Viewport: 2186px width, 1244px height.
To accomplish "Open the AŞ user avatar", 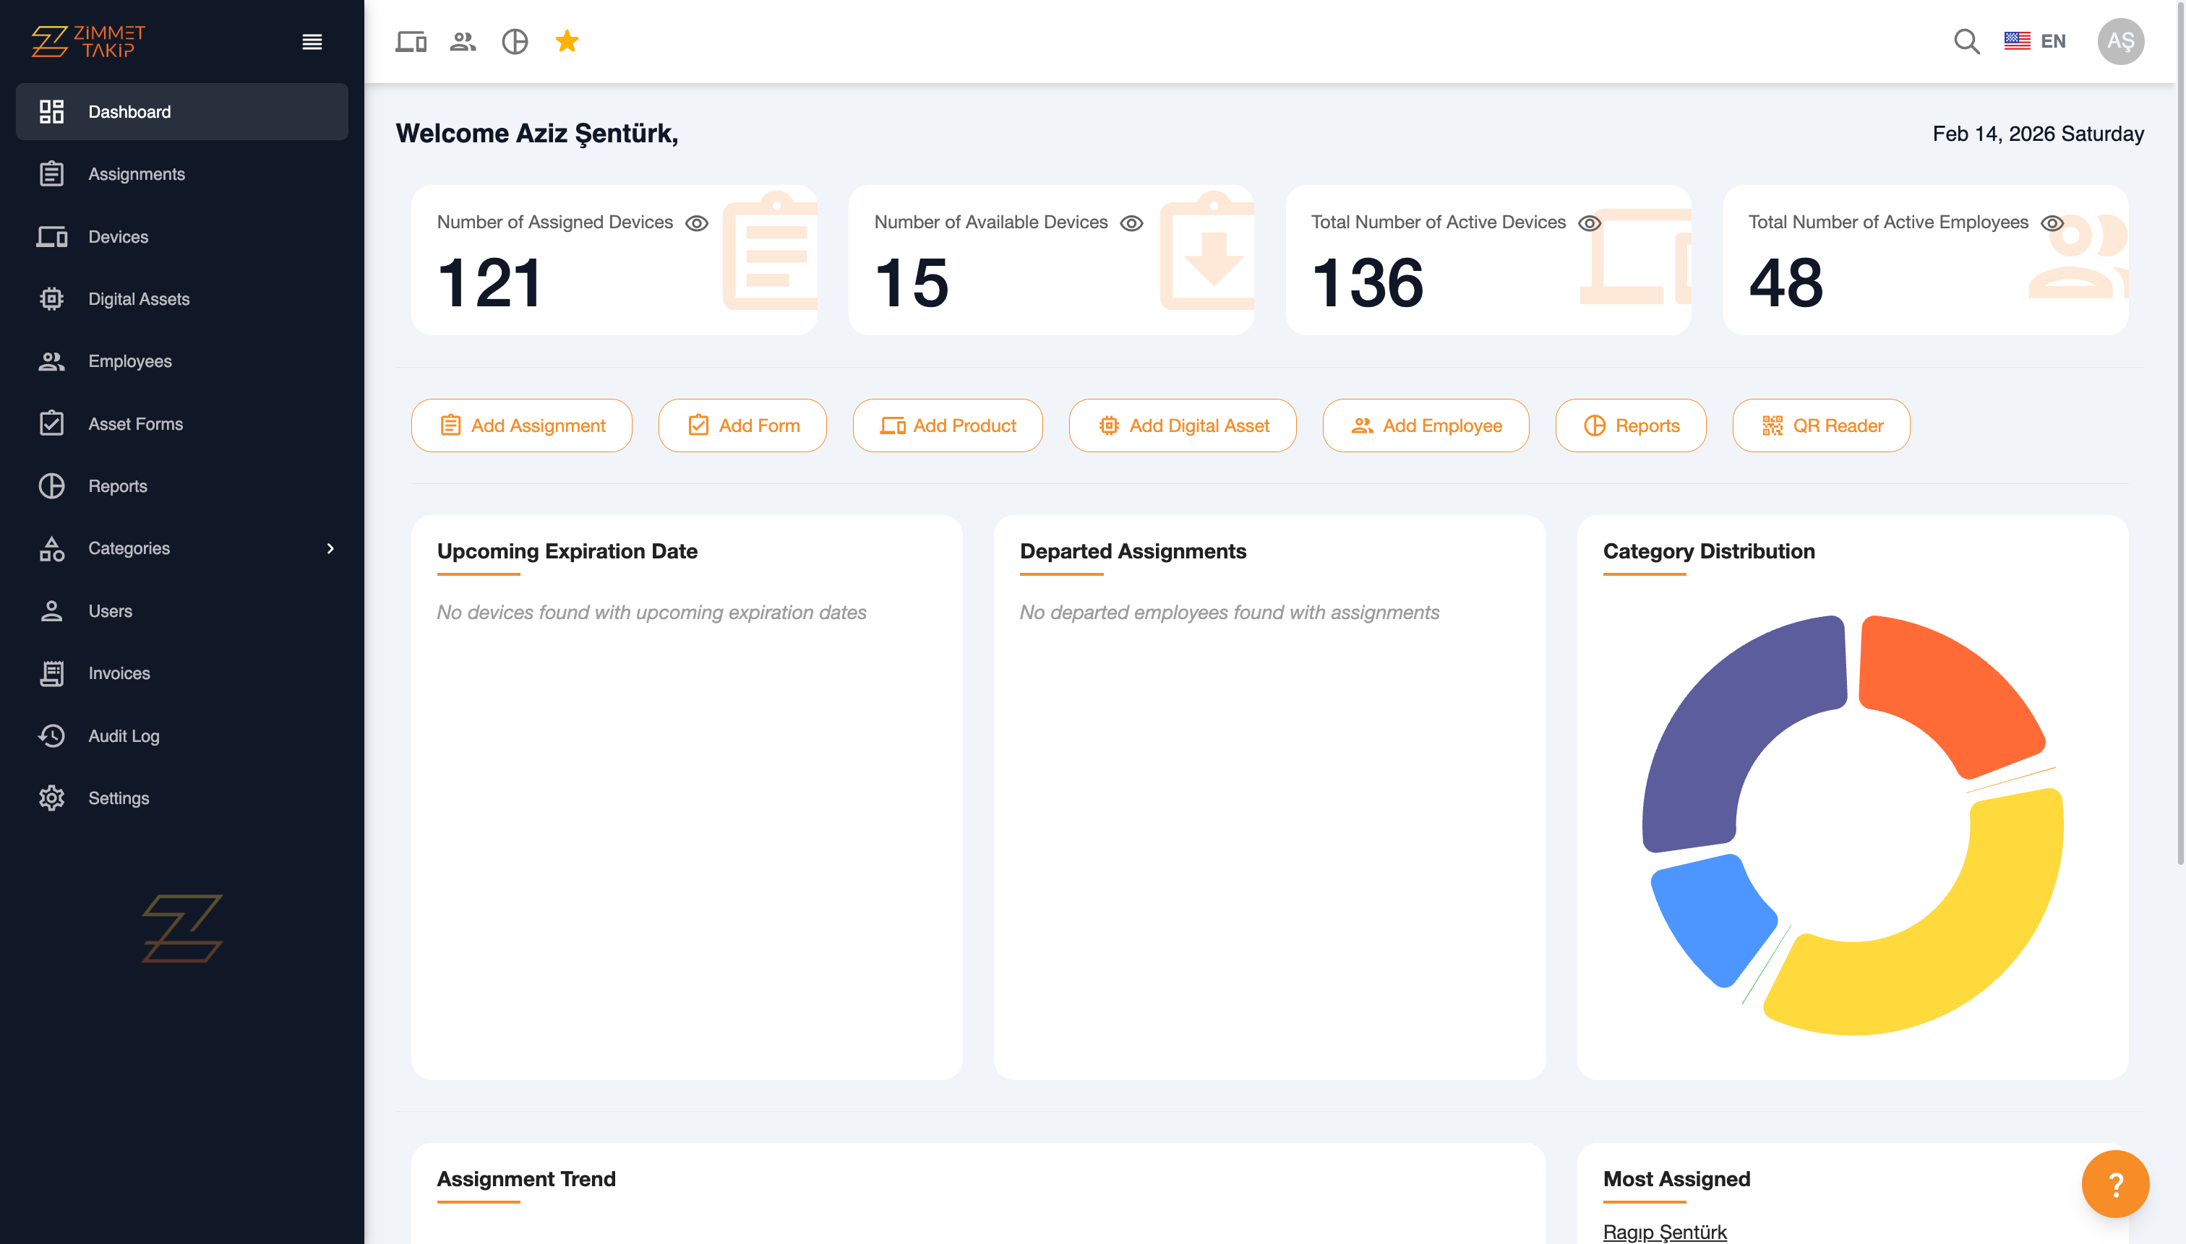I will (2120, 42).
